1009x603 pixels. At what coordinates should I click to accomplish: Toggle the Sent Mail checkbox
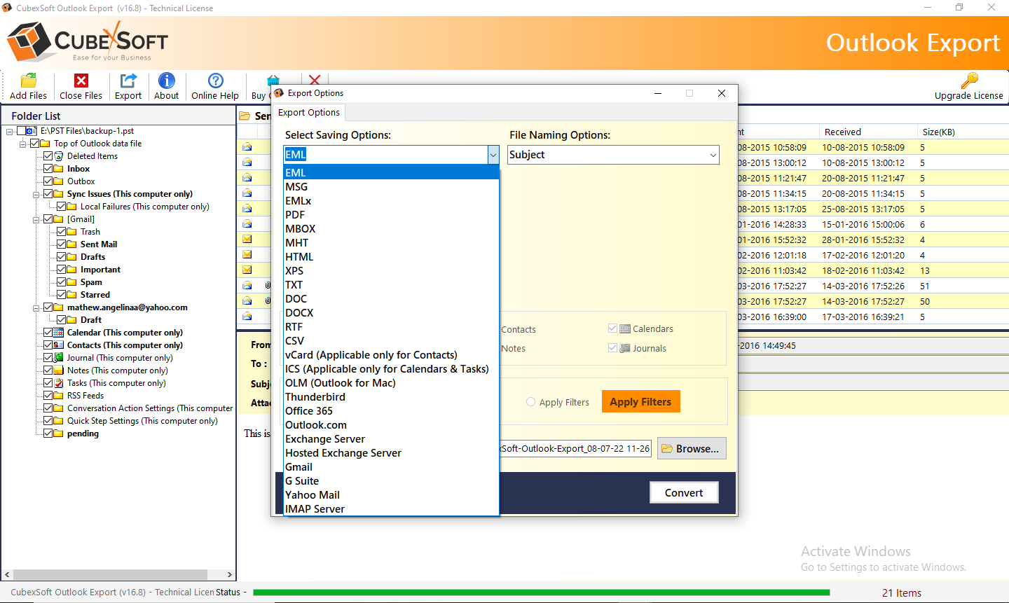62,244
